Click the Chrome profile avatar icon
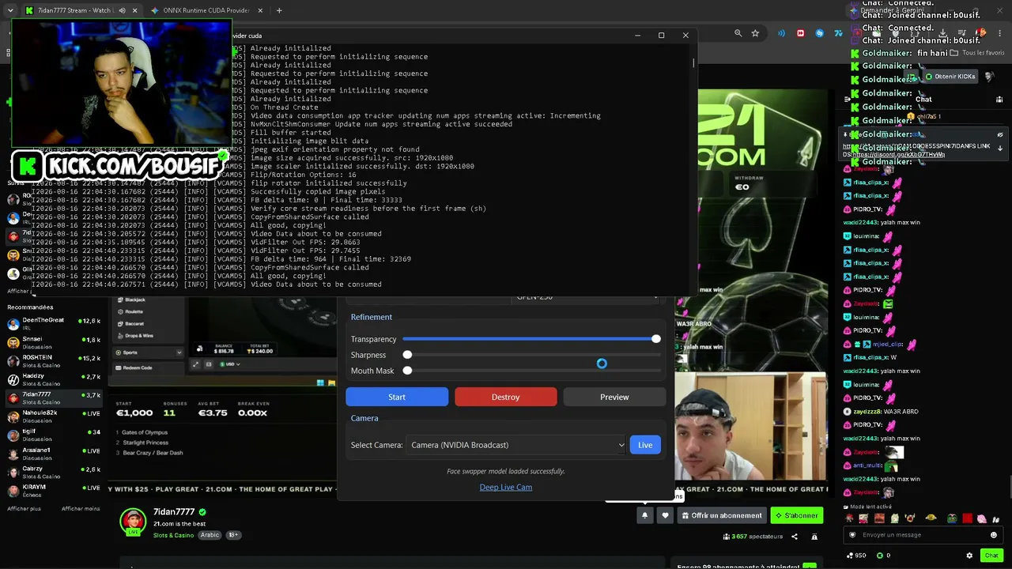This screenshot has width=1012, height=569. [981, 33]
